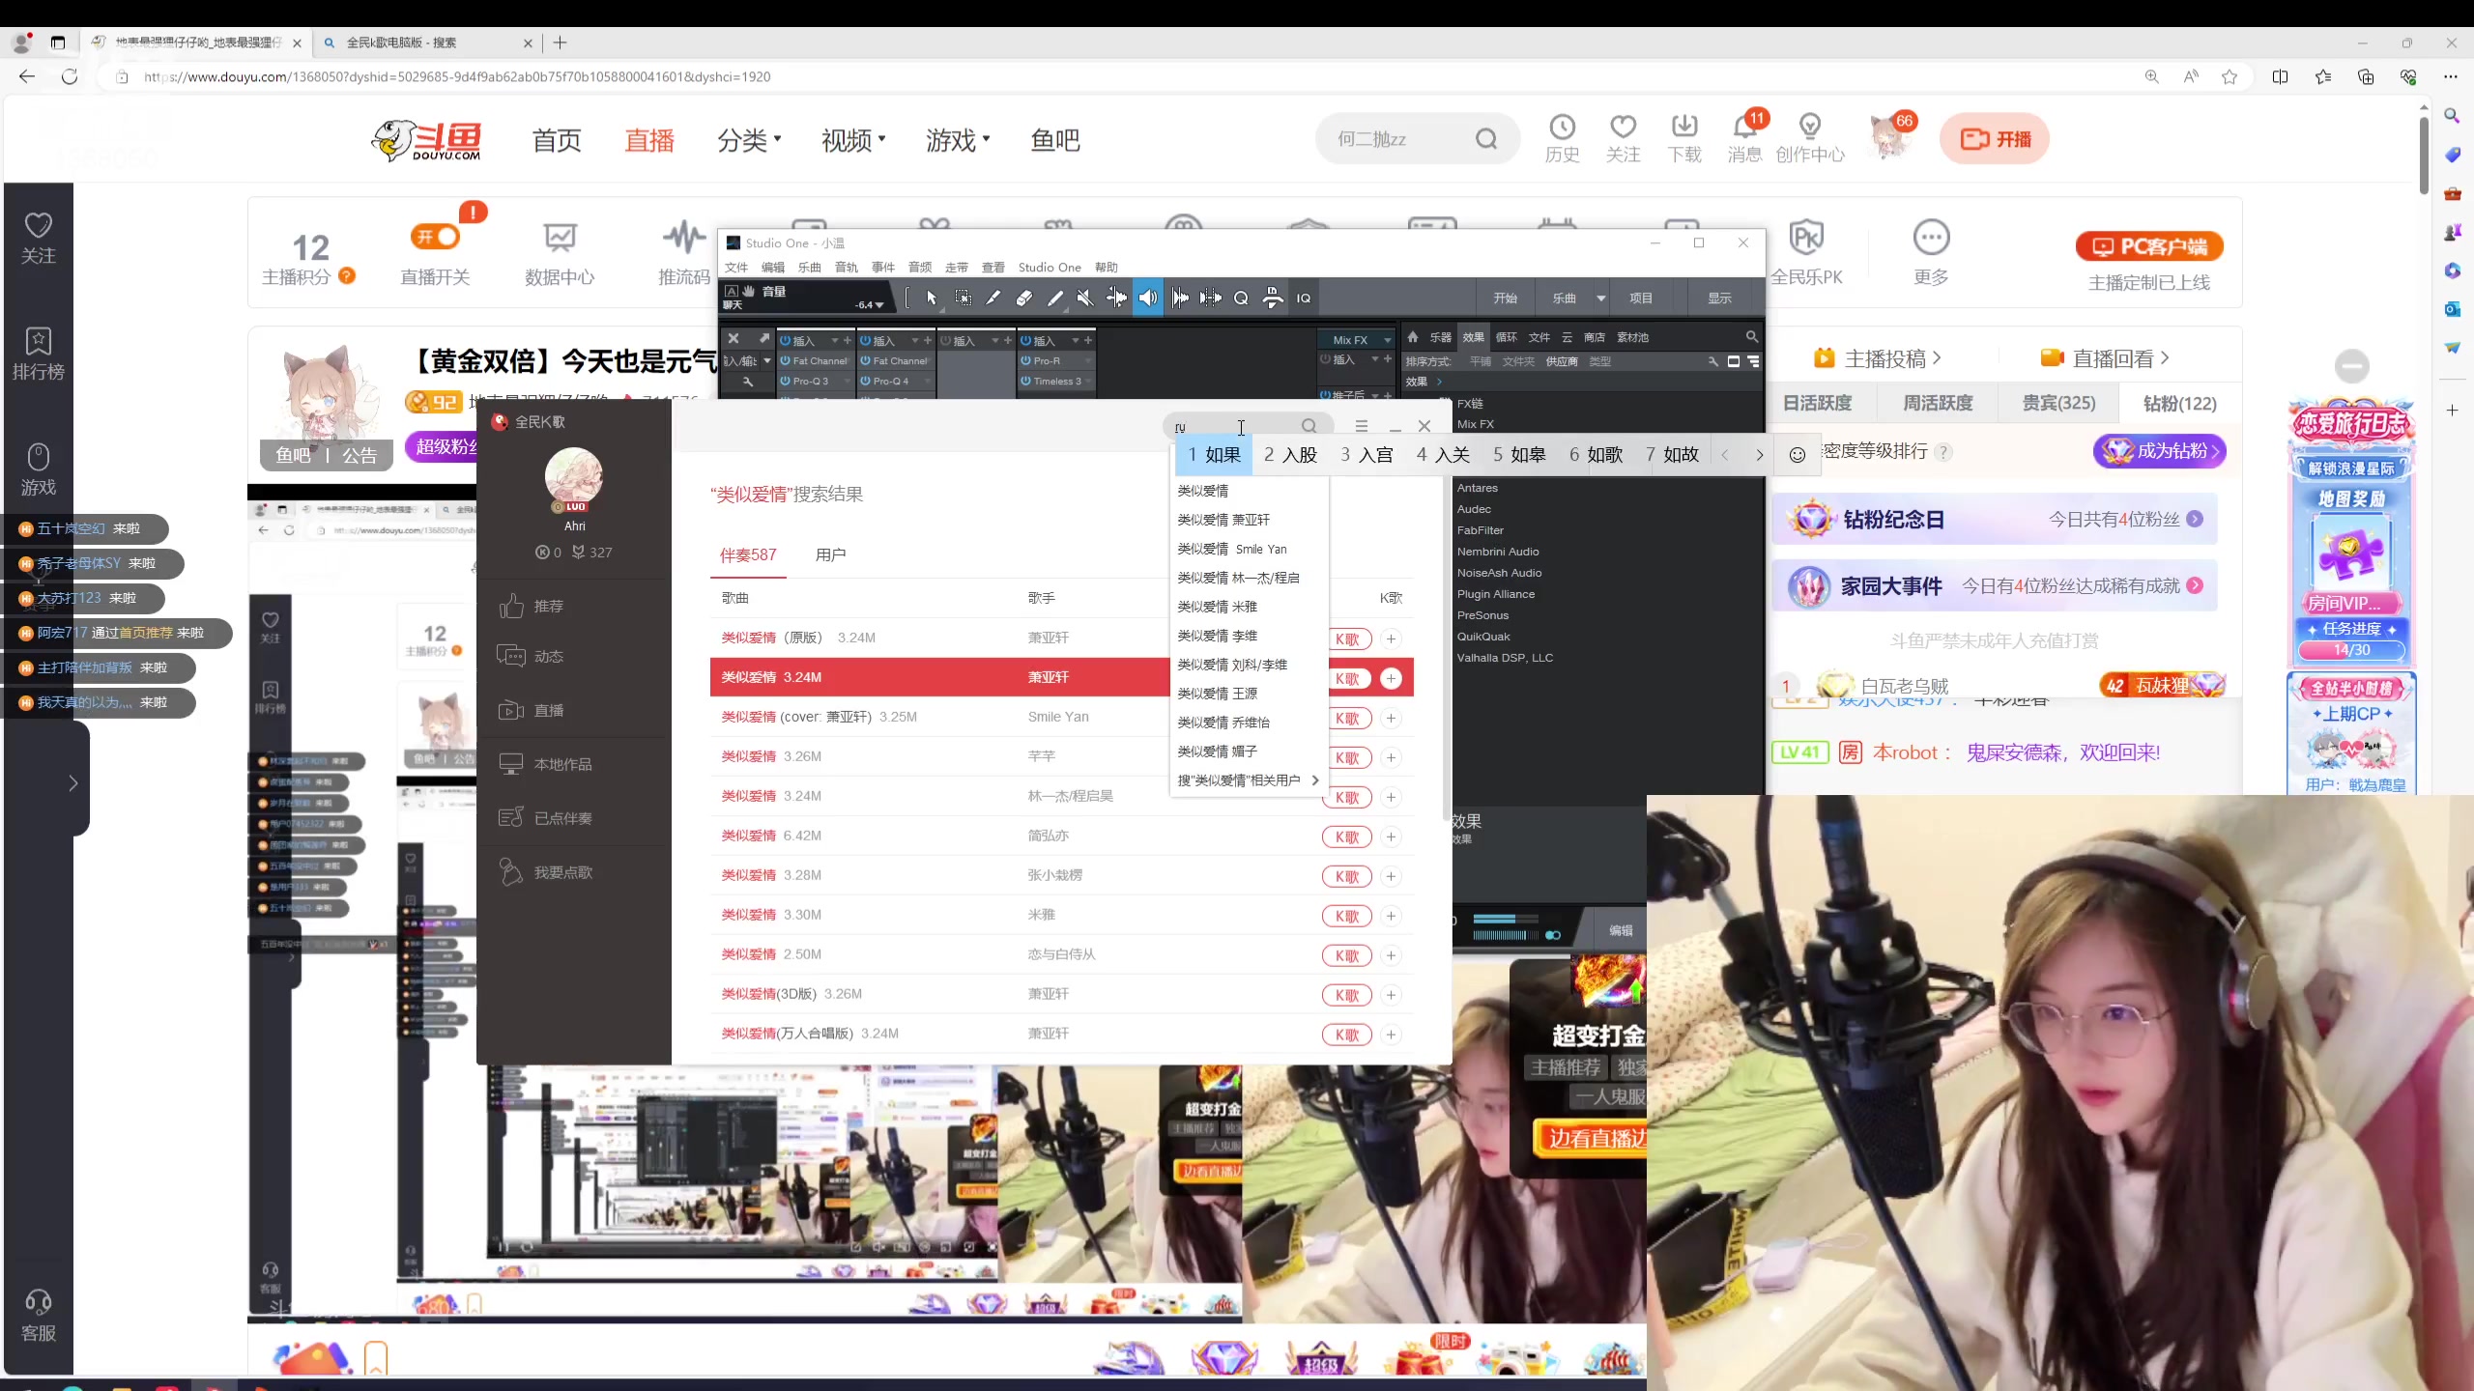Screen dimensions: 2474x1391
Task: Expand the Mix FX dropdown
Action: 1388,340
